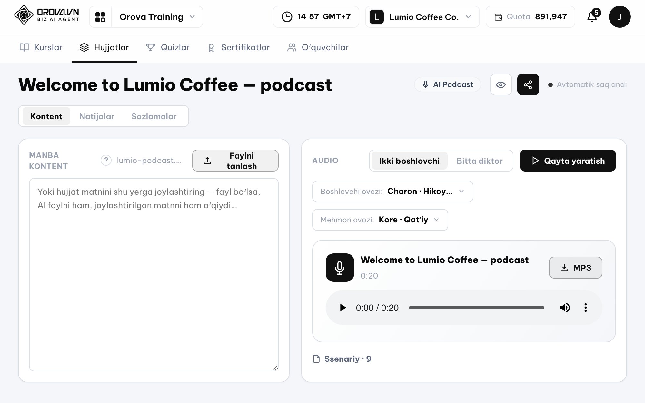Viewport: 645px width, 403px height.
Task: Expand the Lumio Coffee Co. workspace dropdown
Action: pyautogui.click(x=422, y=17)
